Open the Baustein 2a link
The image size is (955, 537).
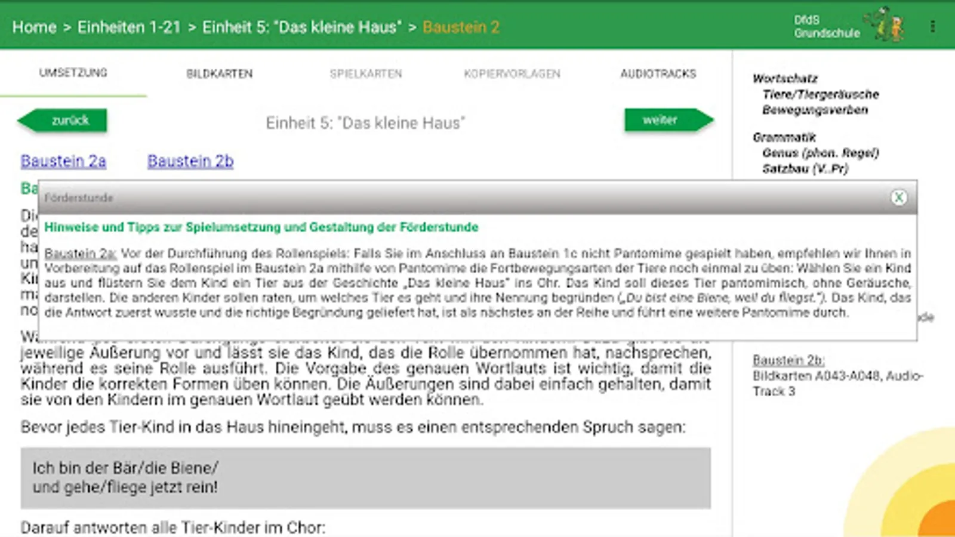[63, 161]
